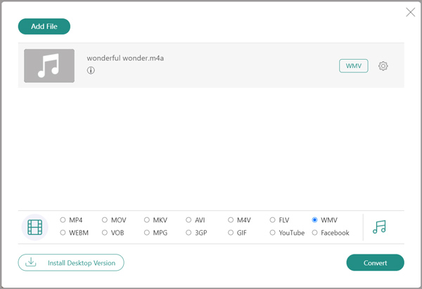Choose the GIF format option
This screenshot has height=289, width=422.
pos(231,233)
